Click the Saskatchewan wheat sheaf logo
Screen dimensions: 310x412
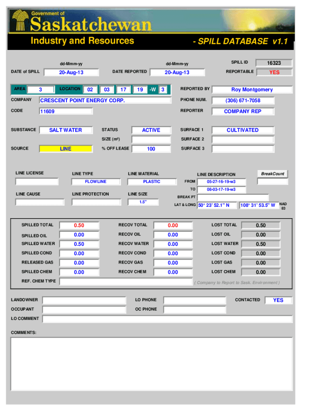click(20, 21)
